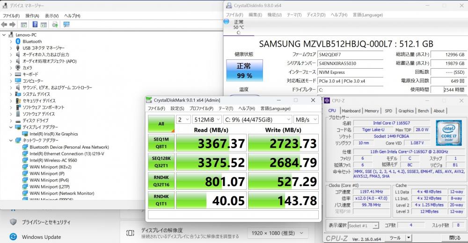Switch to the Bench tab in CPU-Z
This screenshot has width=468, height=243.
423,111
